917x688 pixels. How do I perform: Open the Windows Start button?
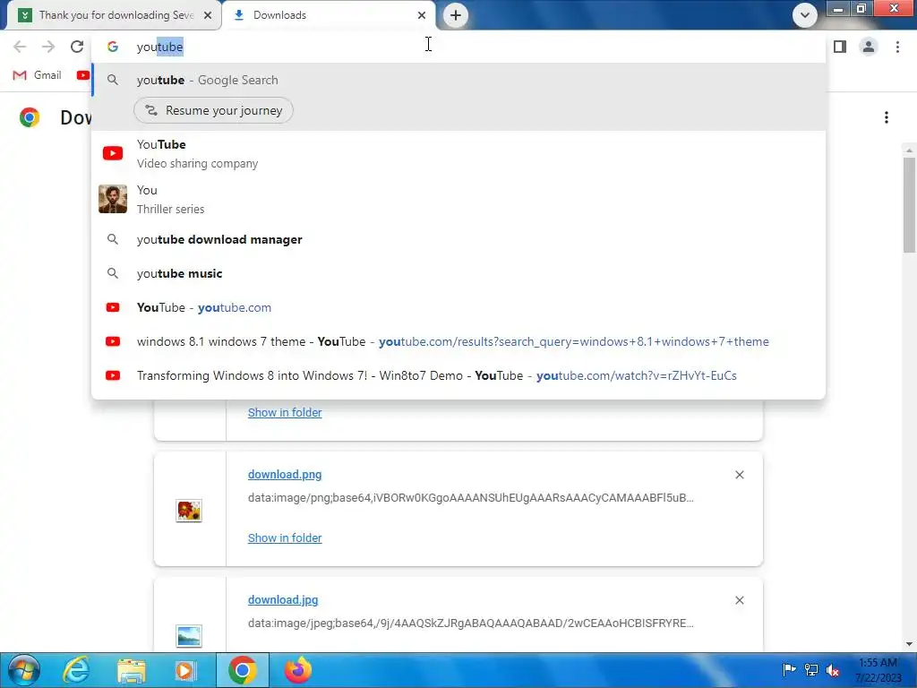(x=24, y=670)
